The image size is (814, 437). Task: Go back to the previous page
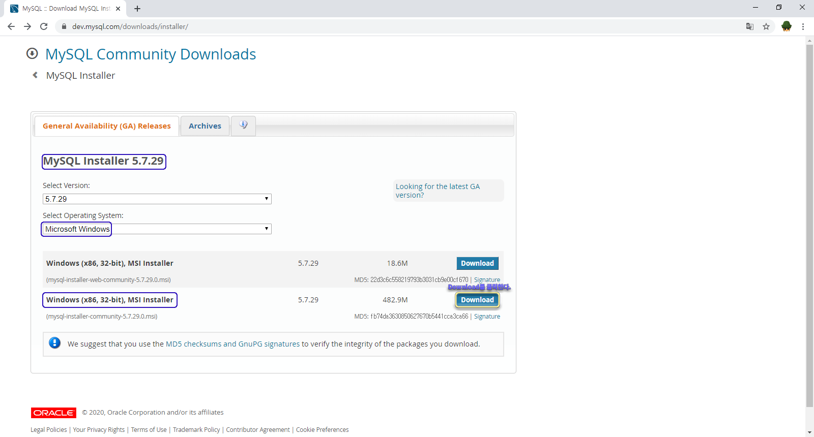pyautogui.click(x=11, y=26)
